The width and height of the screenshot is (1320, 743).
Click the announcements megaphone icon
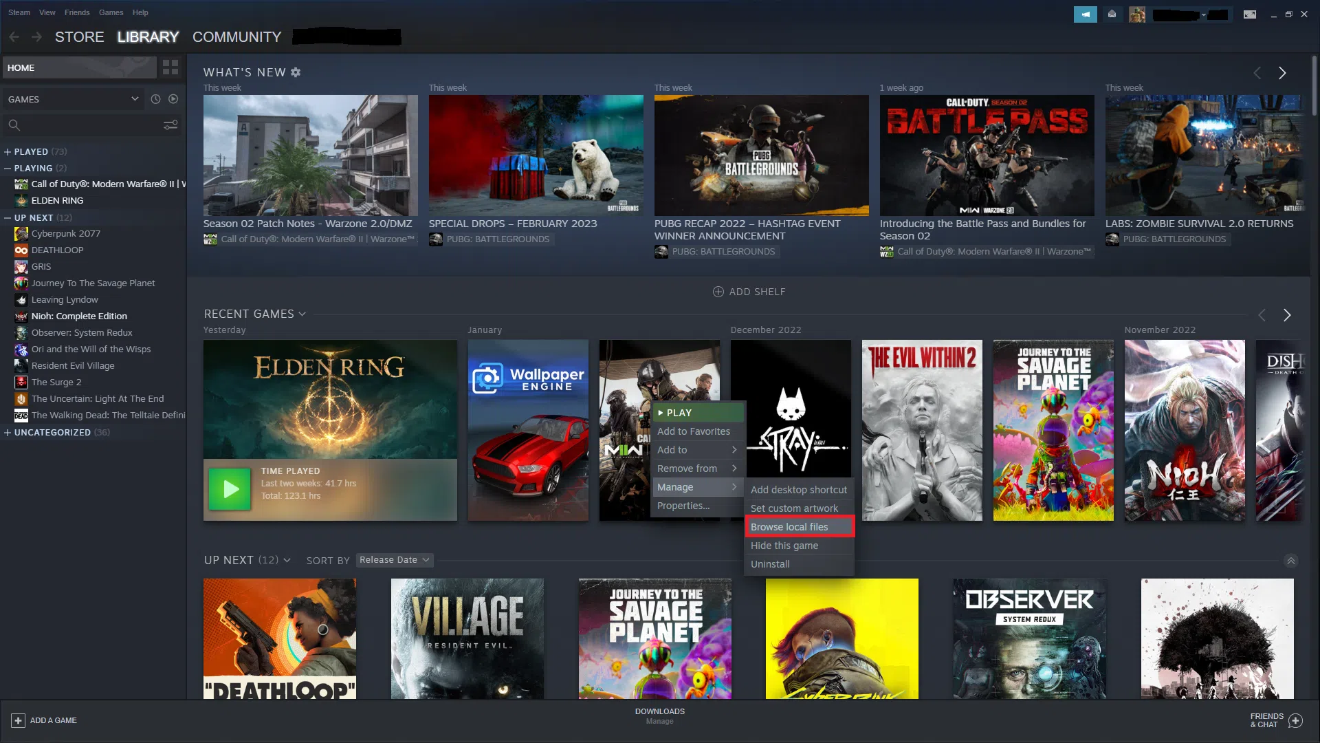1085,14
